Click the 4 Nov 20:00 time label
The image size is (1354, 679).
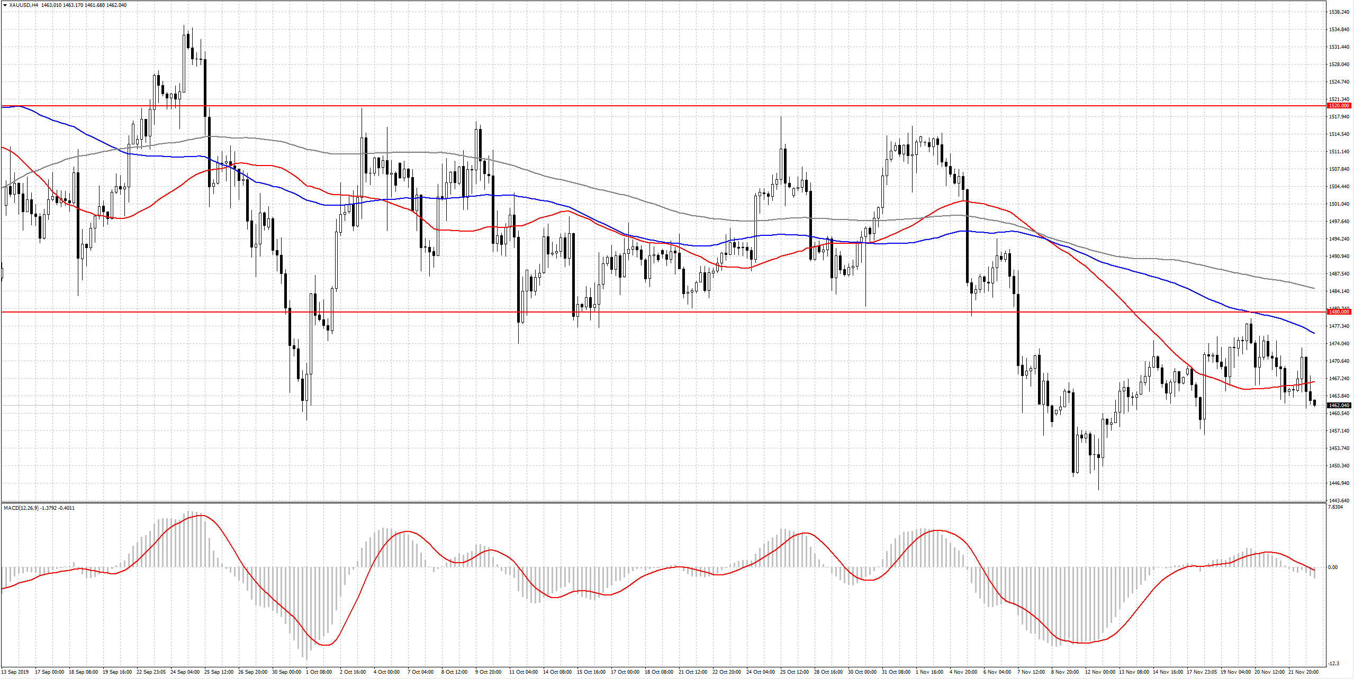(x=963, y=672)
